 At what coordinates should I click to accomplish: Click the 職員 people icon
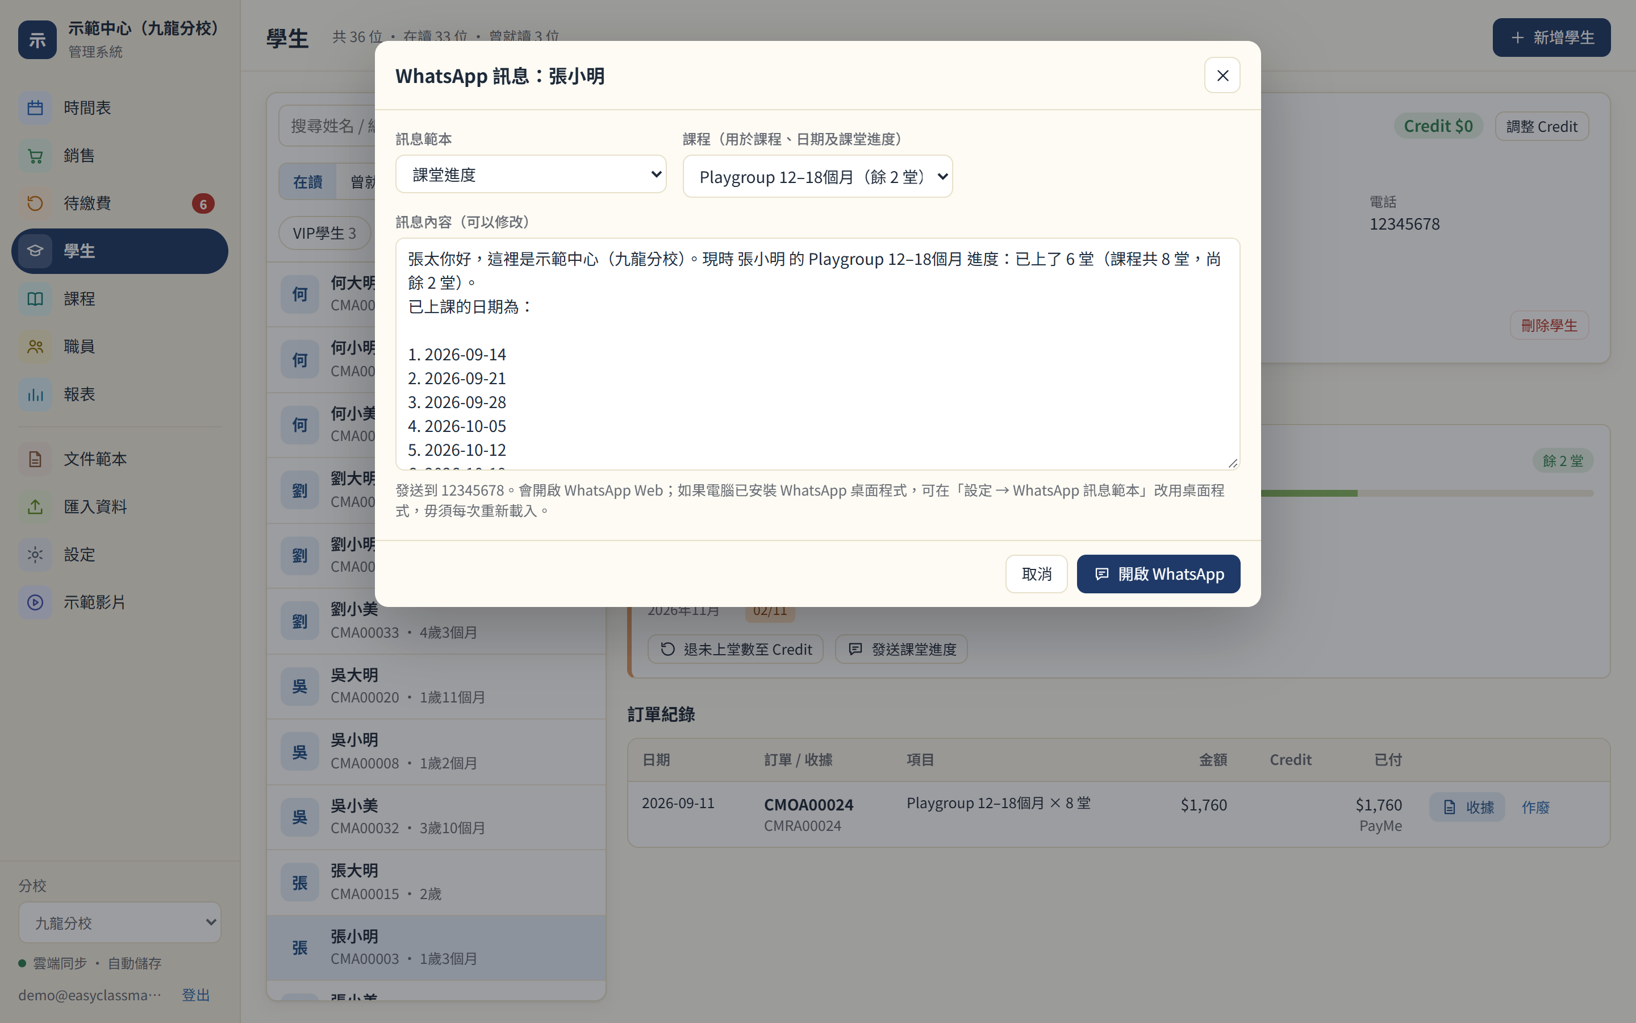(35, 347)
